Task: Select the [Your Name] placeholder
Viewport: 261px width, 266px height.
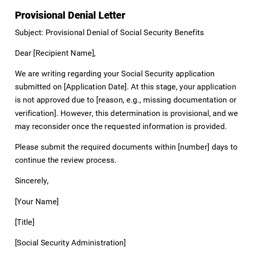Action: click(37, 202)
